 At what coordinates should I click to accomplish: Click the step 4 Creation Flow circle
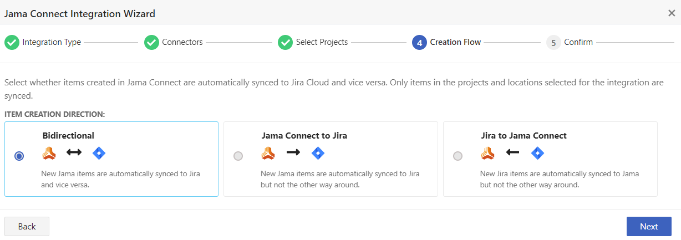pos(419,42)
